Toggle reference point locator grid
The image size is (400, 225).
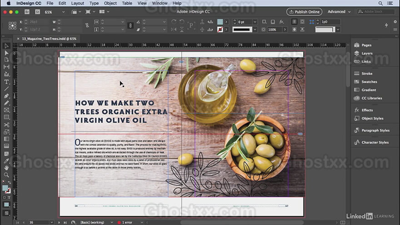[x=12, y=25]
